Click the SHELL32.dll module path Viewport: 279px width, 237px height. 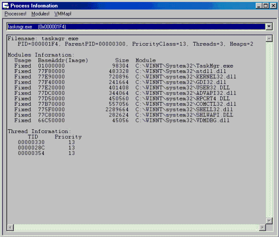click(x=184, y=109)
